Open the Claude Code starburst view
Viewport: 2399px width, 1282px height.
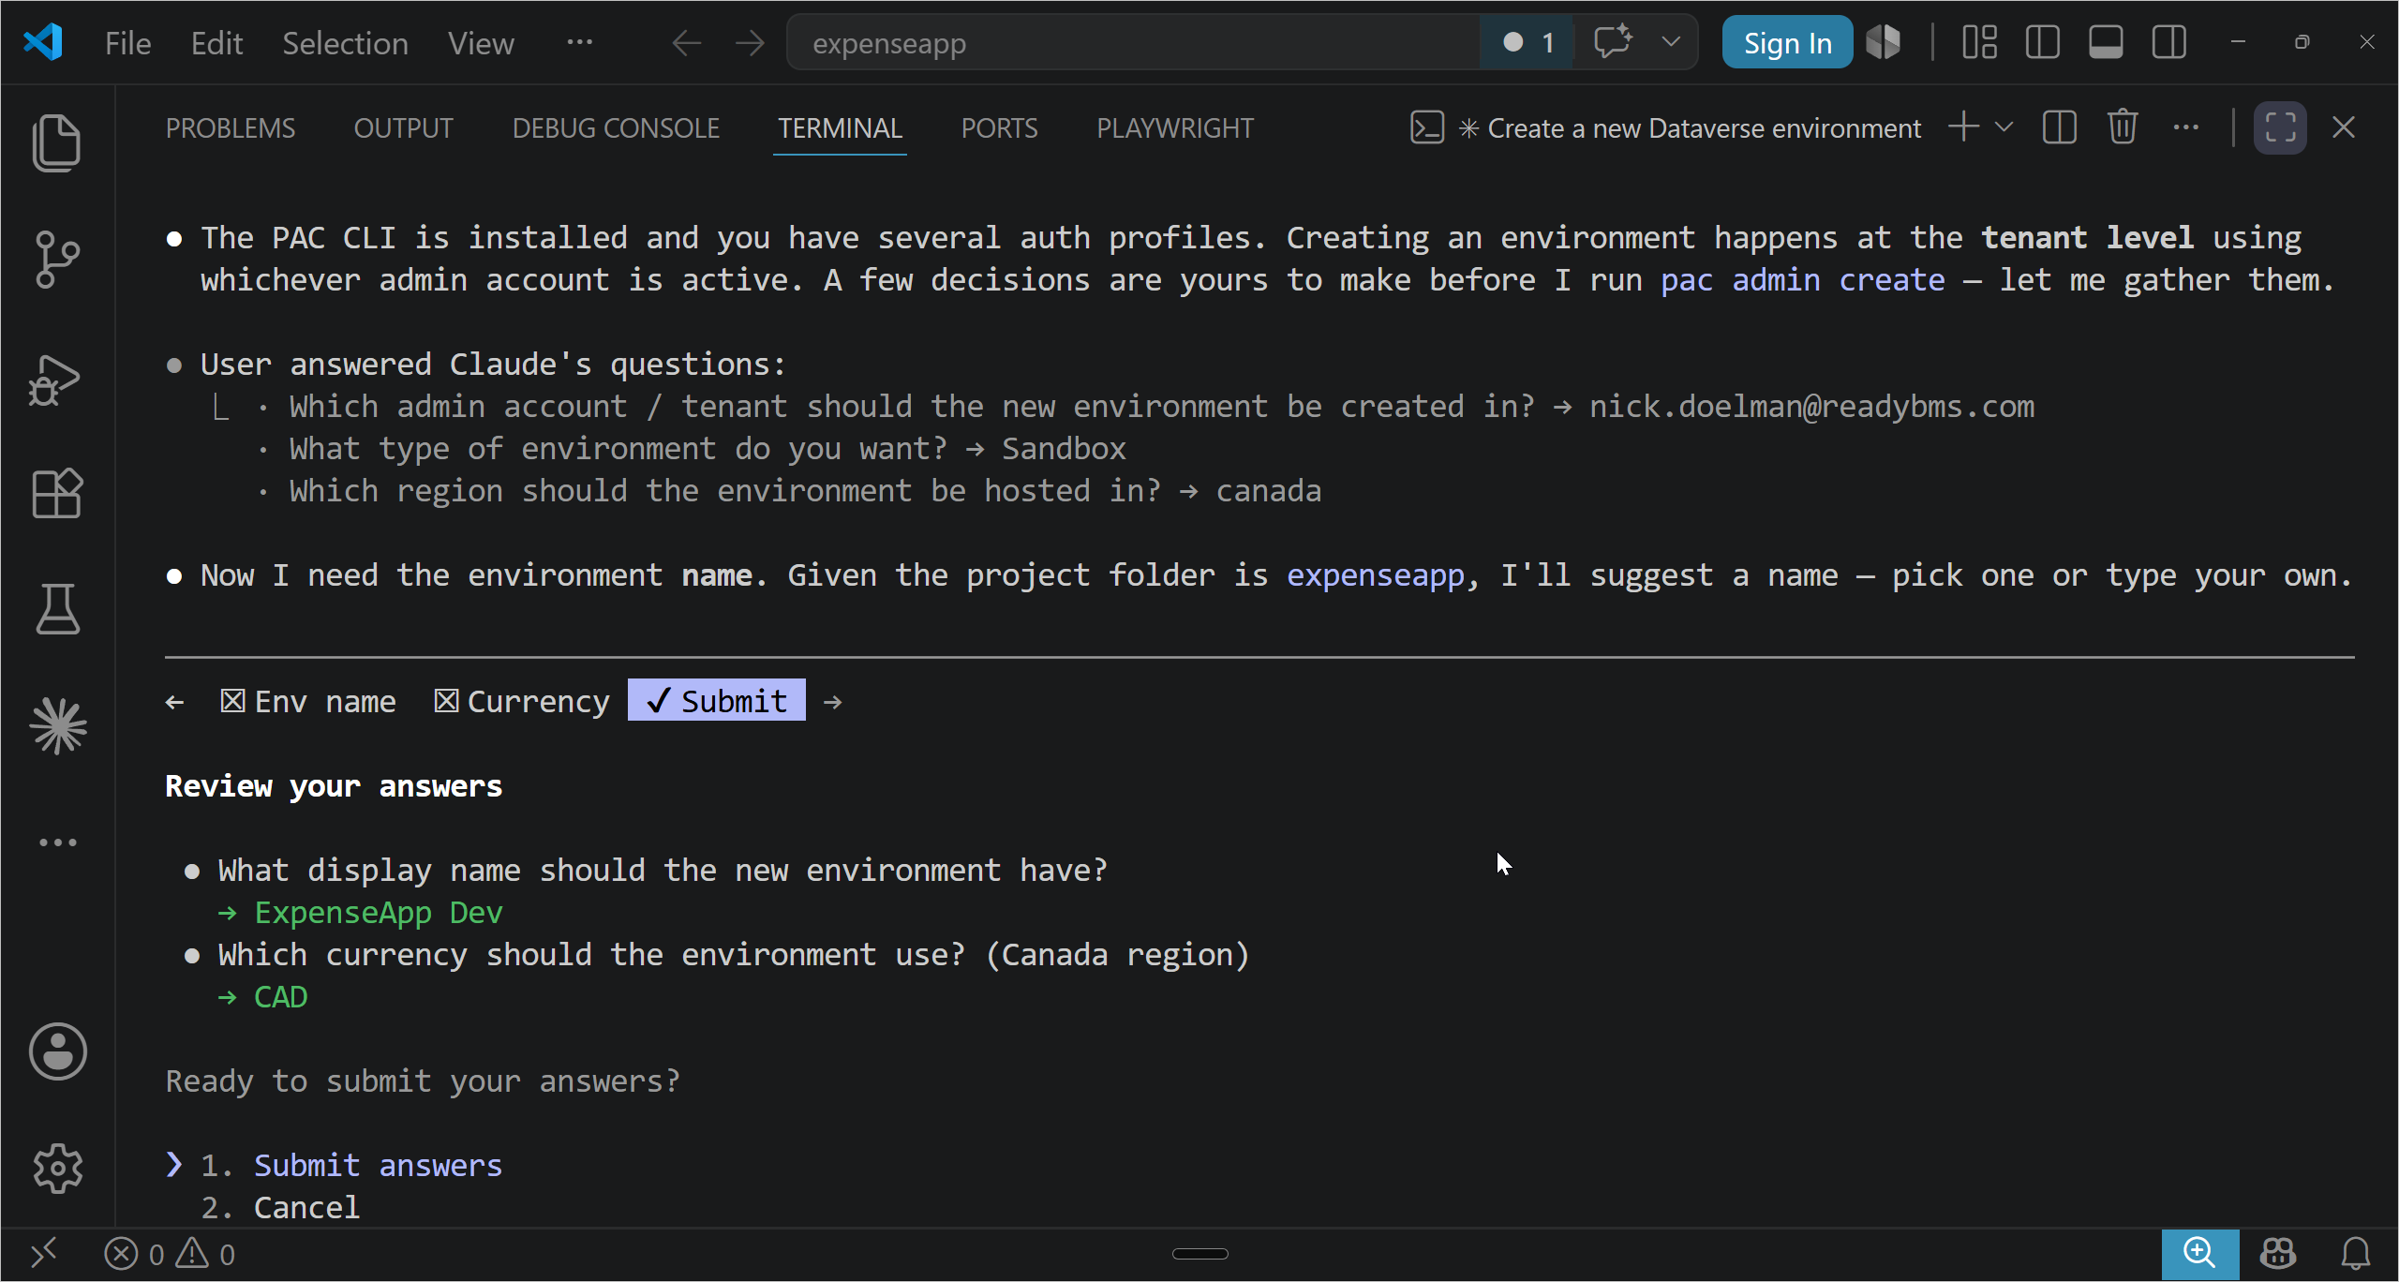58,726
